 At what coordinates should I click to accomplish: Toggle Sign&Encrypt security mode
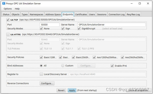[79, 29]
